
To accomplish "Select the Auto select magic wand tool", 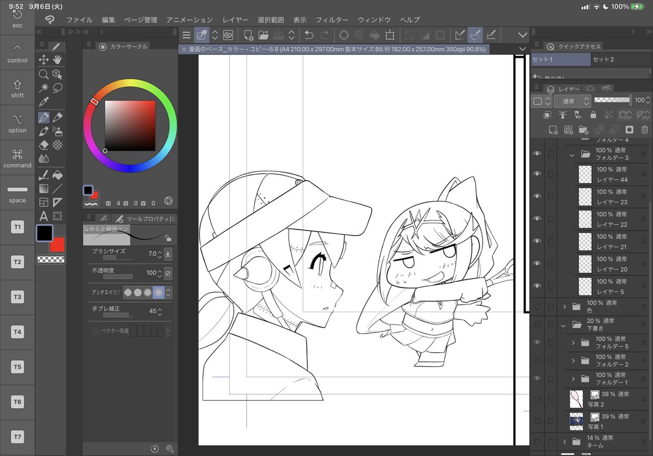I will pyautogui.click(x=44, y=87).
